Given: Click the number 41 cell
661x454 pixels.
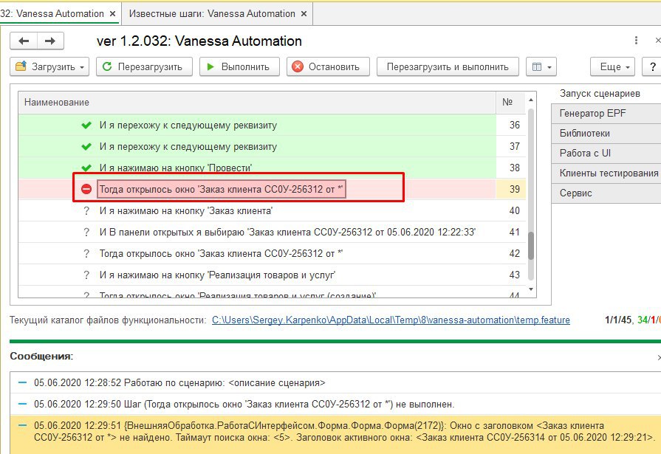Looking at the screenshot, I should point(511,233).
